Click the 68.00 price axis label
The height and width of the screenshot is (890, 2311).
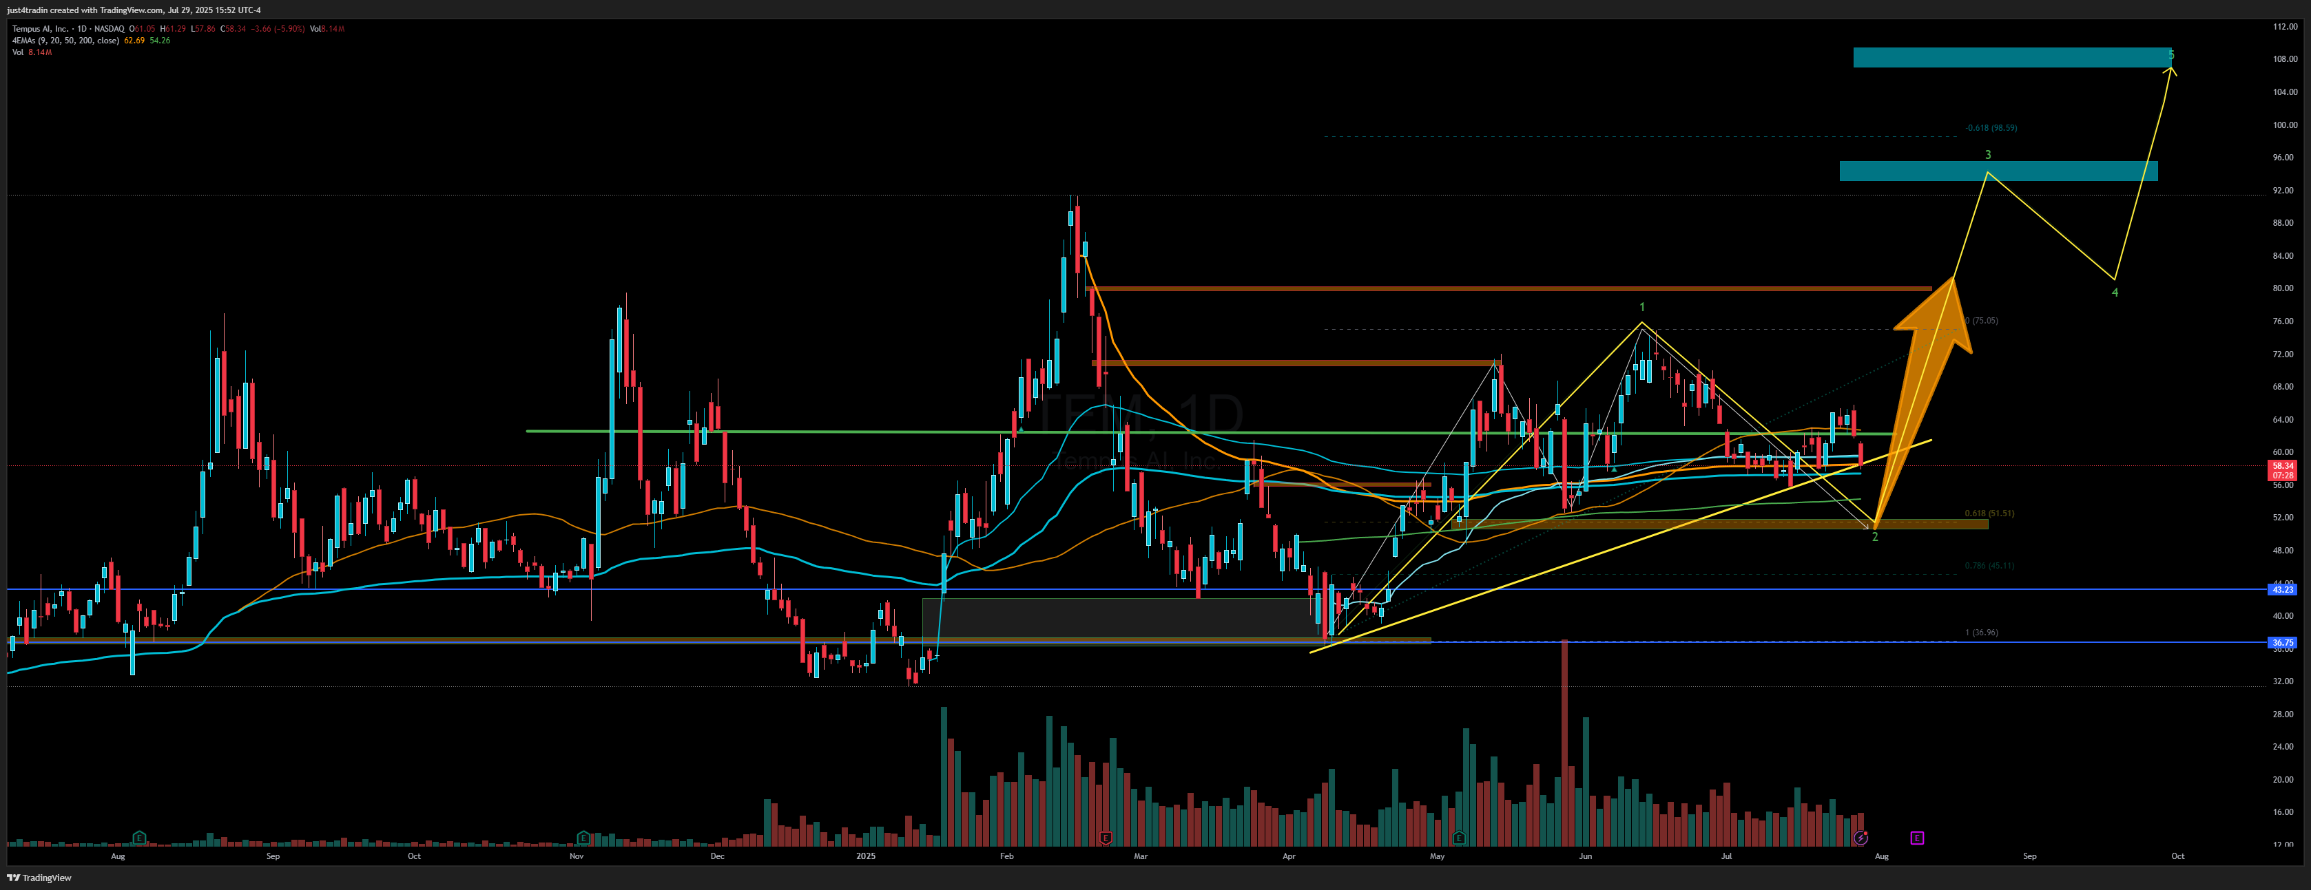2283,388
